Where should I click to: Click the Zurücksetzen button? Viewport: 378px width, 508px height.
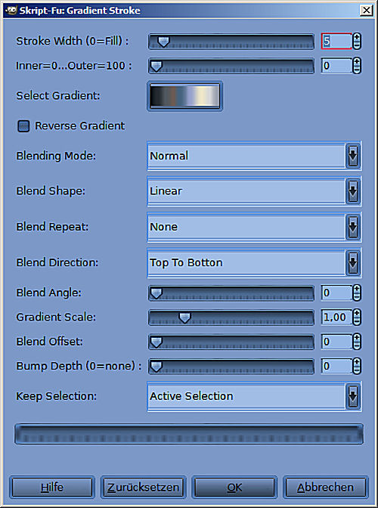click(143, 487)
